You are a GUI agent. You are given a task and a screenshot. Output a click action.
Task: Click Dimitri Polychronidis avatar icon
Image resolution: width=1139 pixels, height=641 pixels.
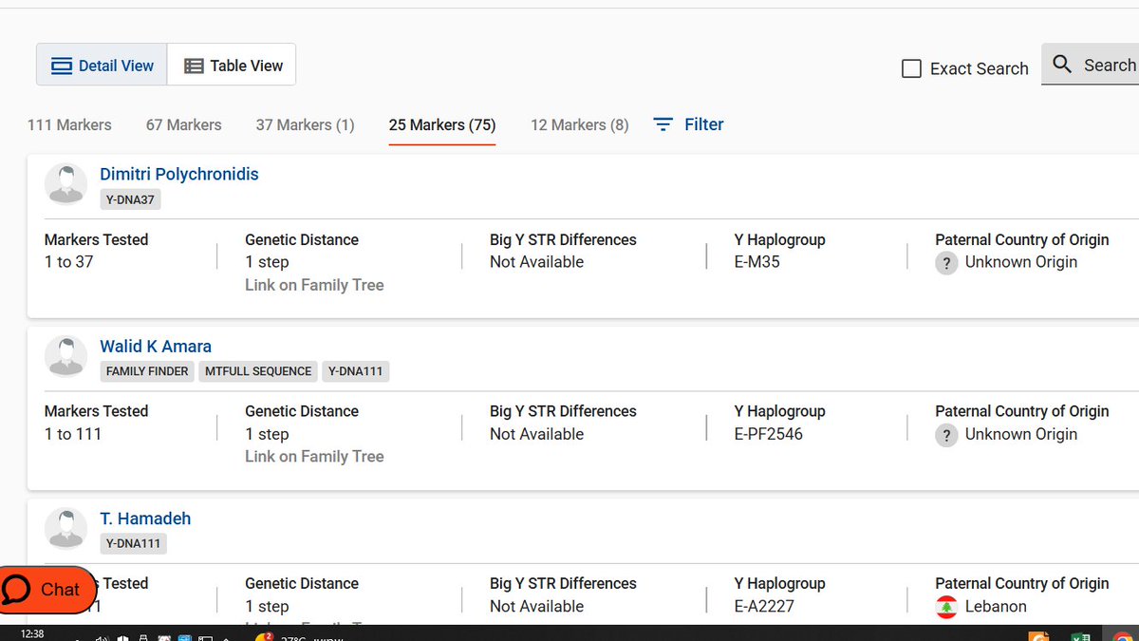click(x=65, y=183)
